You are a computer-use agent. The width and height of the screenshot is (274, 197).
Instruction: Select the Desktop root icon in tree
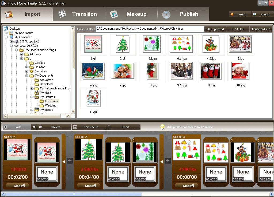click(x=6, y=28)
